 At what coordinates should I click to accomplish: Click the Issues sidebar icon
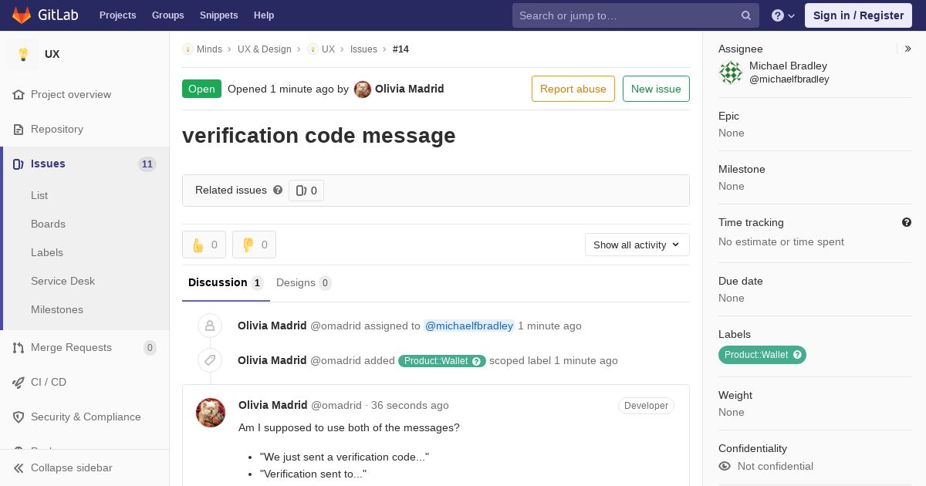pyautogui.click(x=19, y=164)
